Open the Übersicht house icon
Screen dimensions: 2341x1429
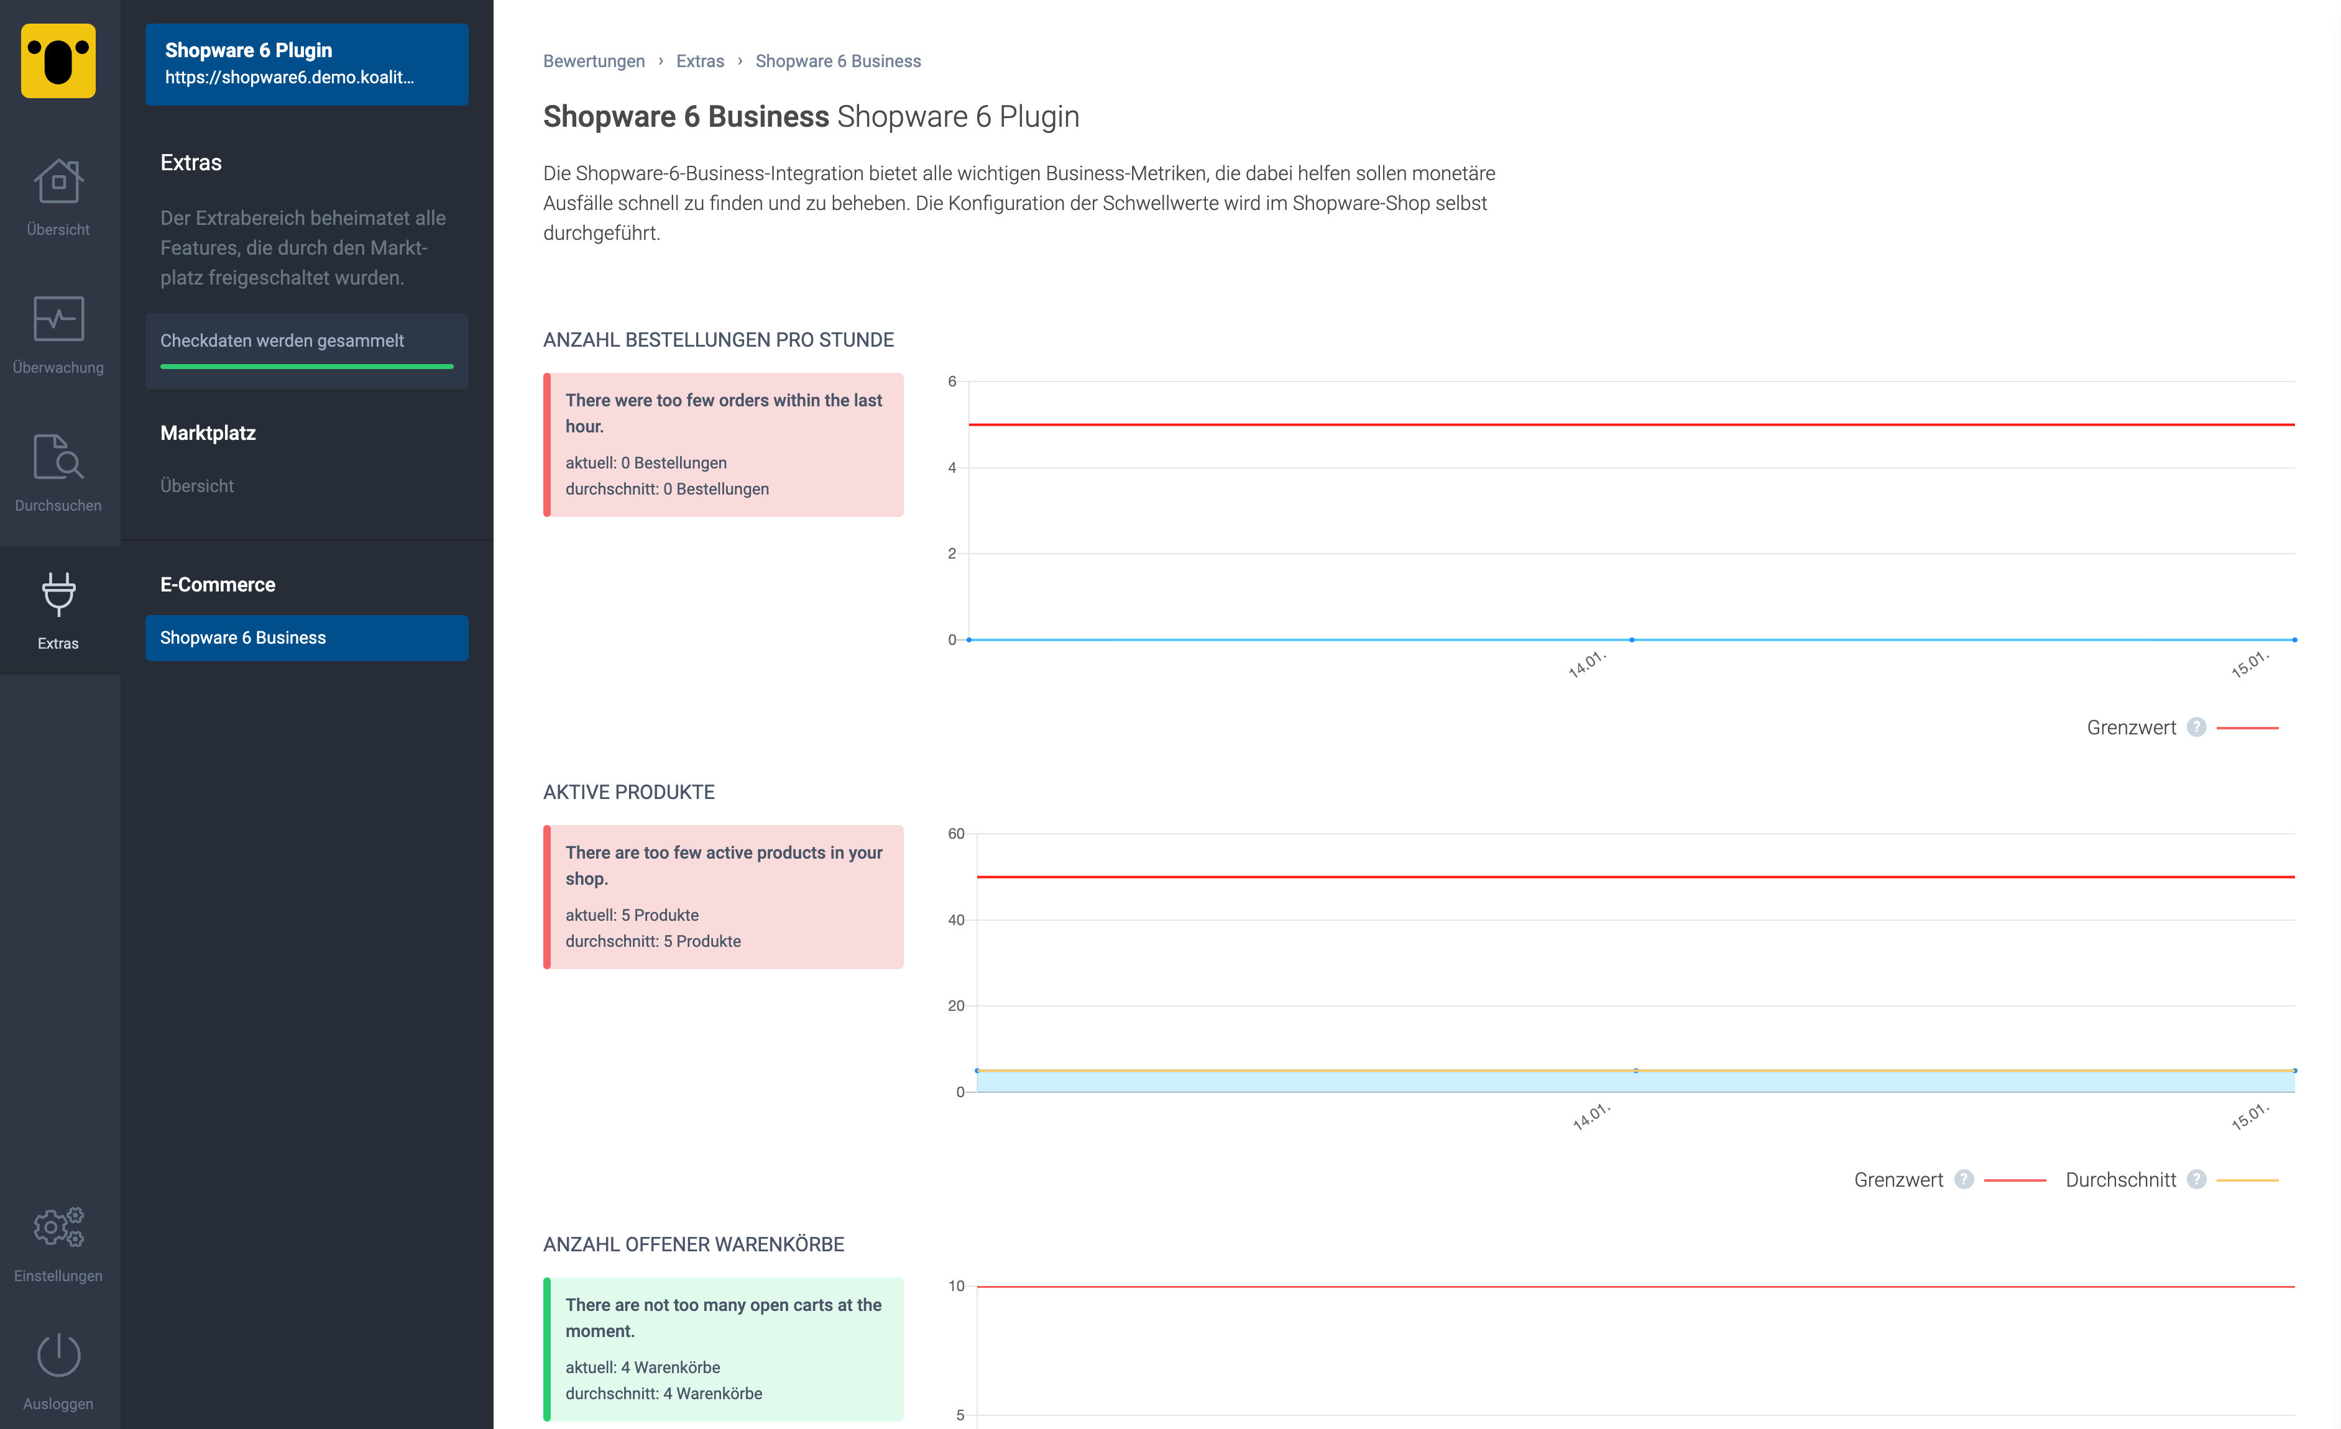click(x=58, y=181)
